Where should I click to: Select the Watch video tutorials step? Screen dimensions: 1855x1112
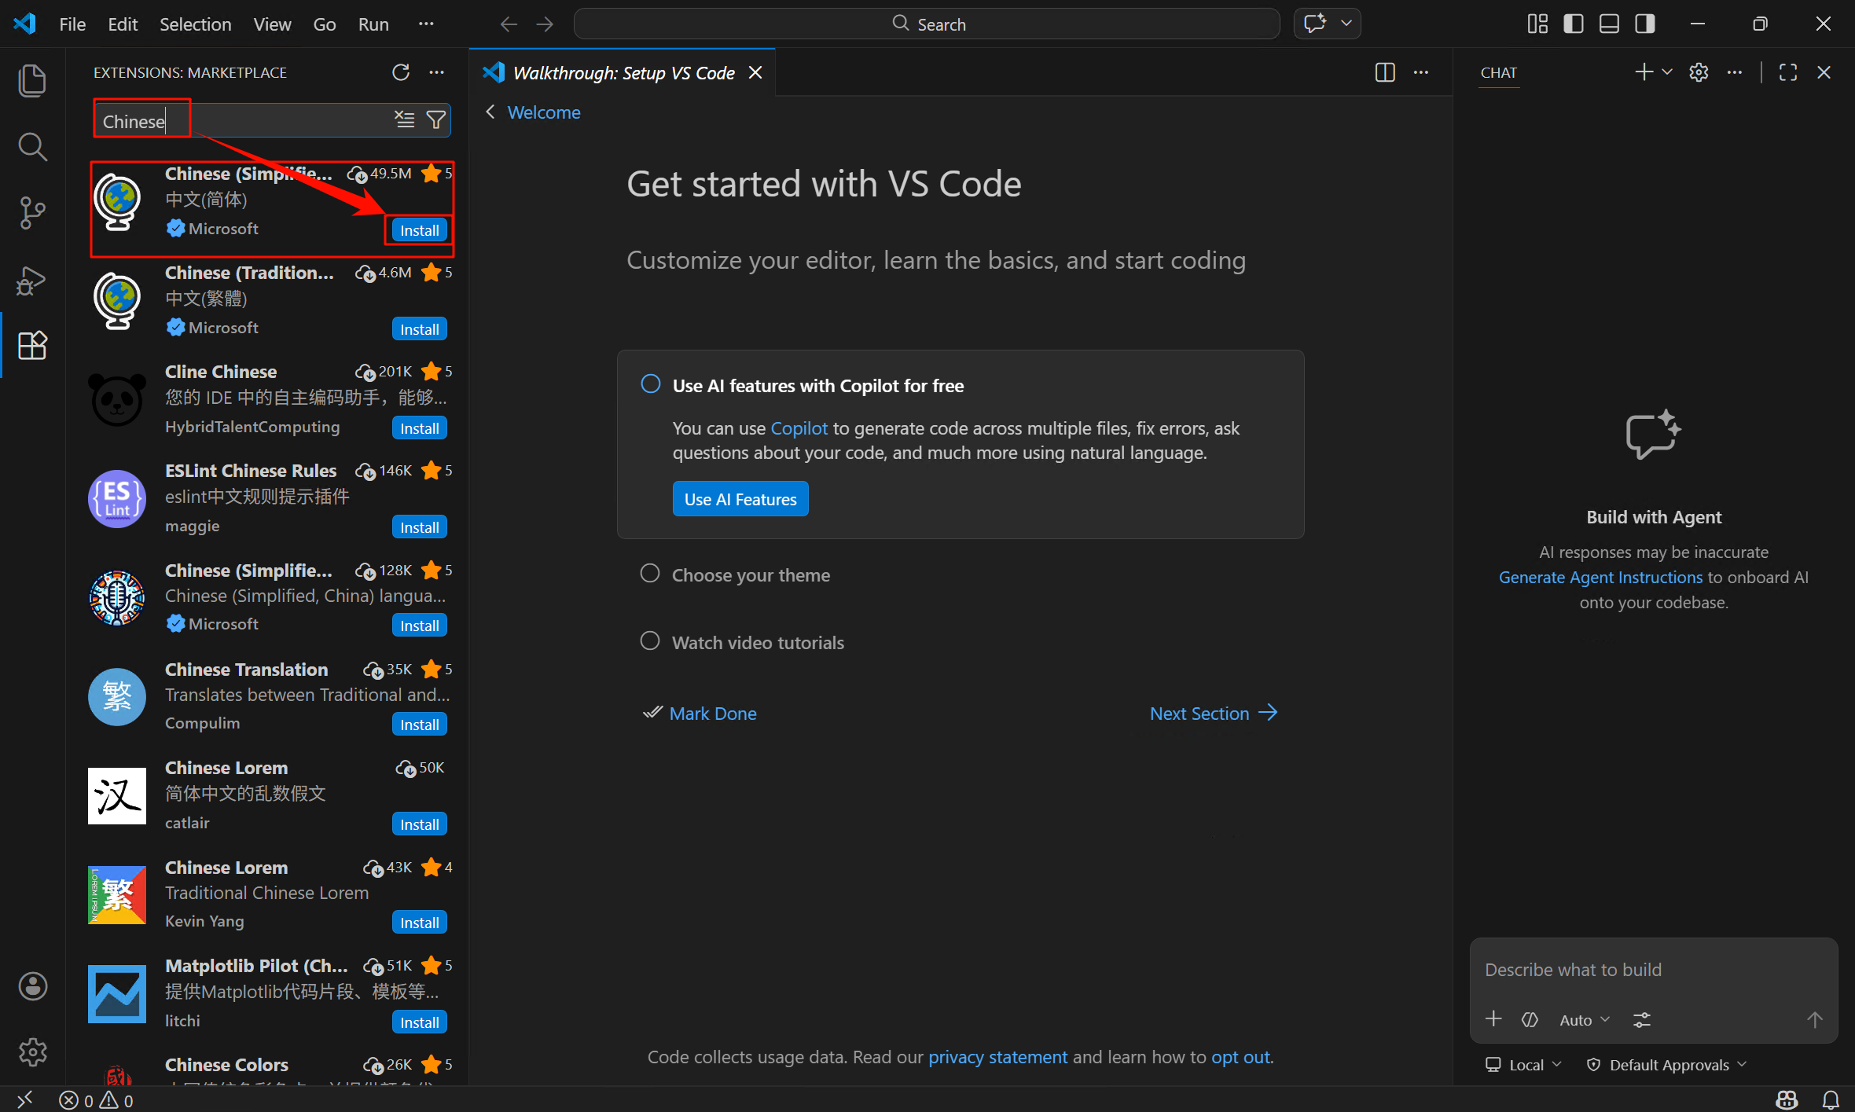[757, 642]
